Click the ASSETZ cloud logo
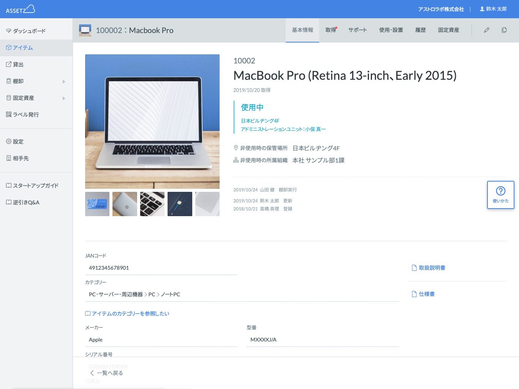 21,9
